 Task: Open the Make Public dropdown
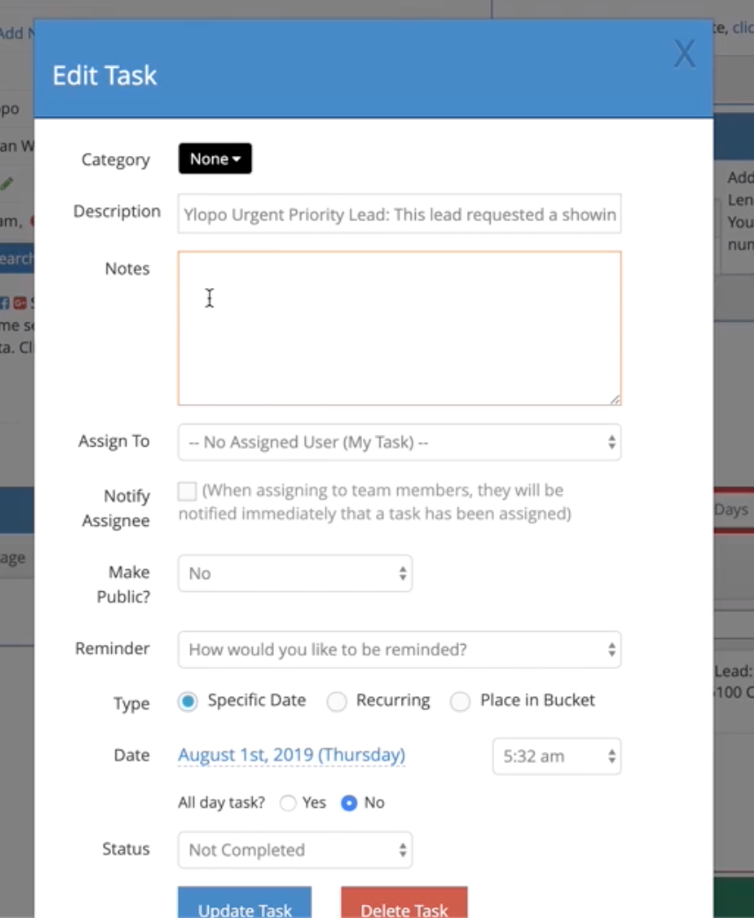295,574
